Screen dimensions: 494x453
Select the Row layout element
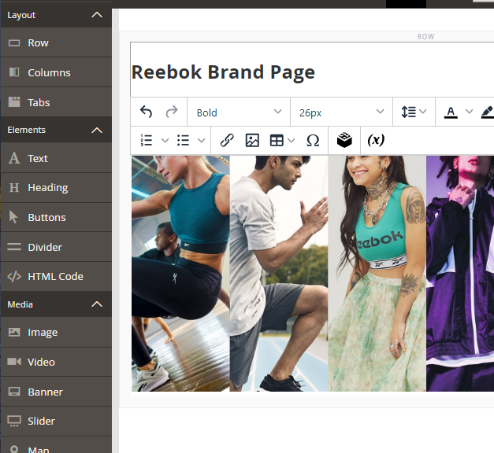coord(56,42)
